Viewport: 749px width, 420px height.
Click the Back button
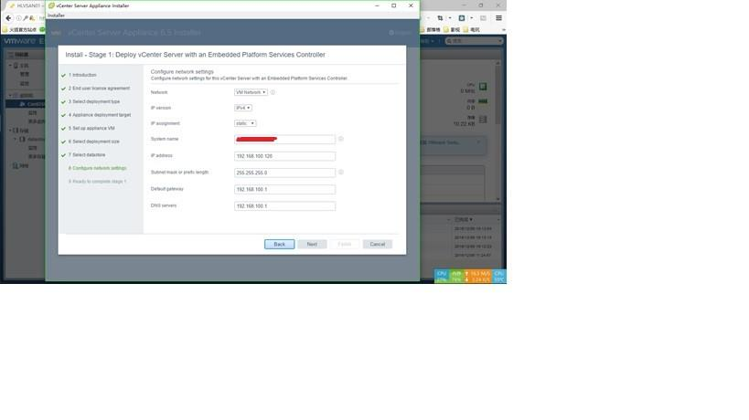pyautogui.click(x=280, y=244)
